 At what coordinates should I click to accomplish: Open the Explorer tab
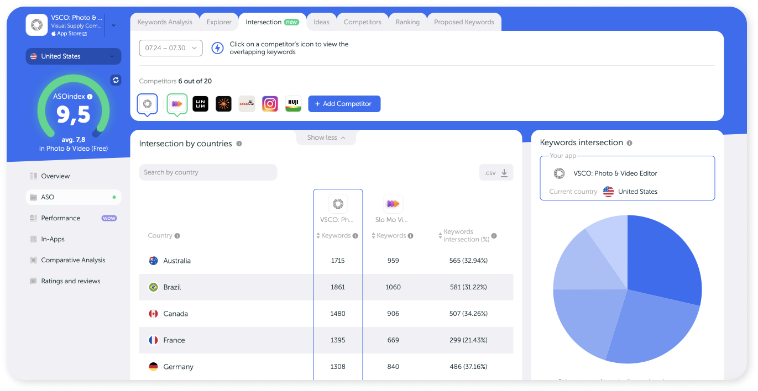tap(219, 22)
